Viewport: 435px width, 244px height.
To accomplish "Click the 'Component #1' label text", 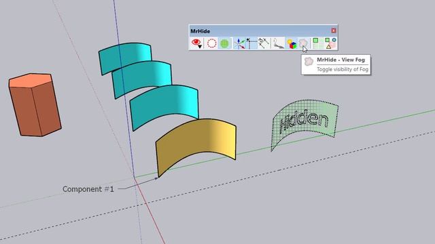I will 88,189.
